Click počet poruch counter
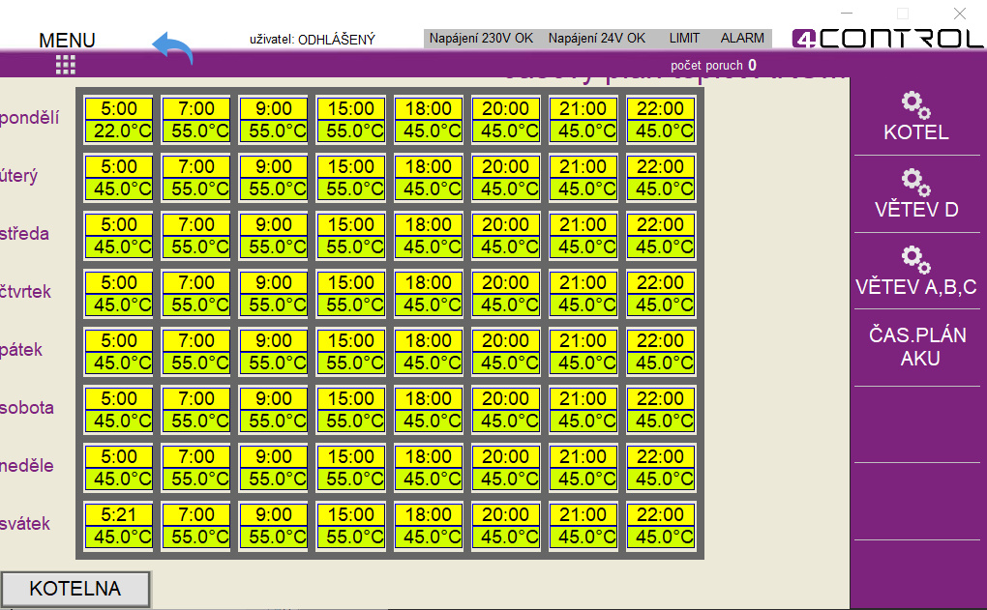 click(x=713, y=66)
